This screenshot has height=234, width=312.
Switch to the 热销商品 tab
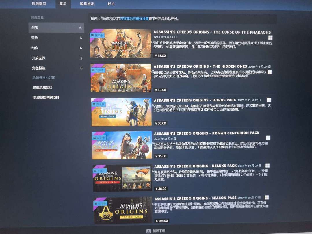[x=39, y=3]
